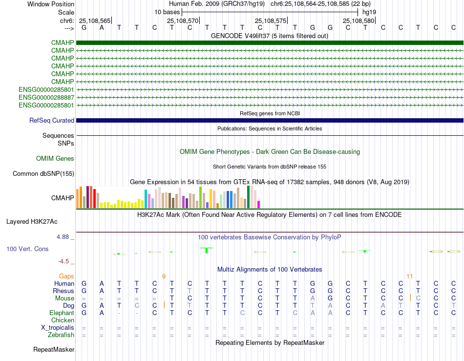Viewport: 464px width, 361px height.
Task: Click the Scale track label
Action: [x=66, y=12]
